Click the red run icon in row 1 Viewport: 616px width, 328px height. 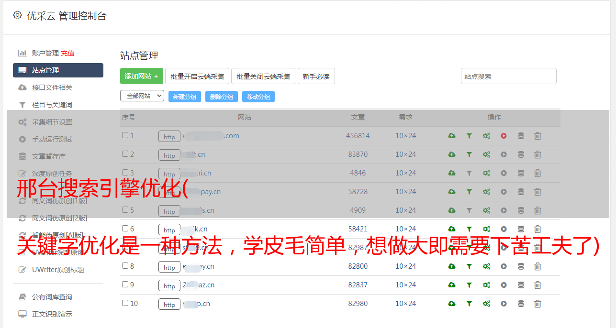pyautogui.click(x=504, y=136)
